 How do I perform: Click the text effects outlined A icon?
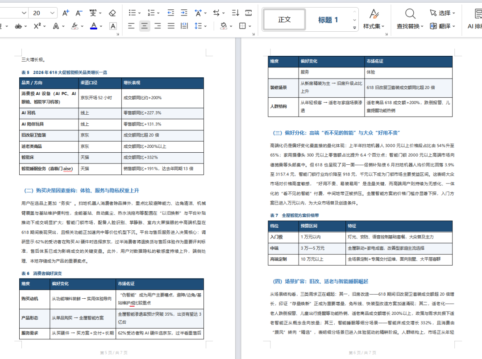pos(56,26)
